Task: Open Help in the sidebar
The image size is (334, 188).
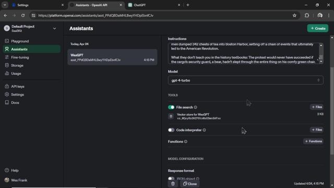Action: pyautogui.click(x=15, y=171)
